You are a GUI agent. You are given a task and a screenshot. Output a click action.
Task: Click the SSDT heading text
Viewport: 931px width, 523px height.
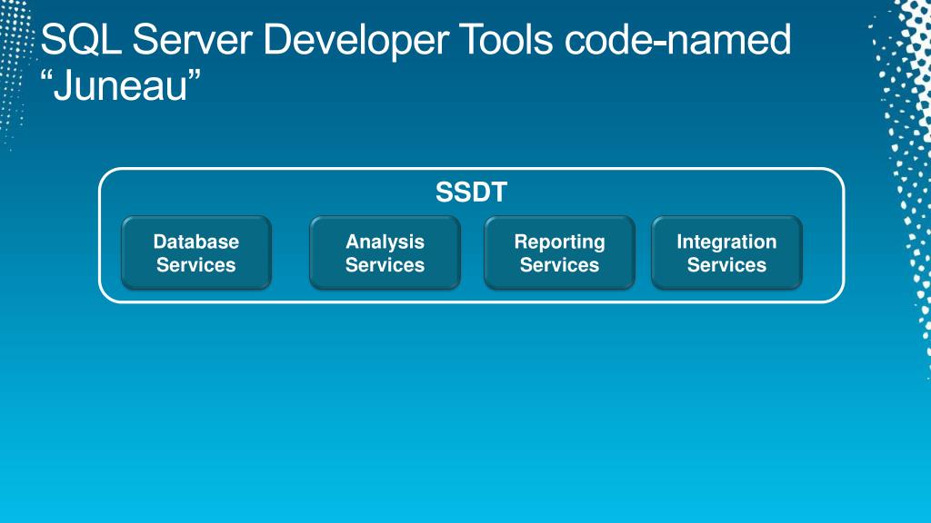(x=472, y=192)
